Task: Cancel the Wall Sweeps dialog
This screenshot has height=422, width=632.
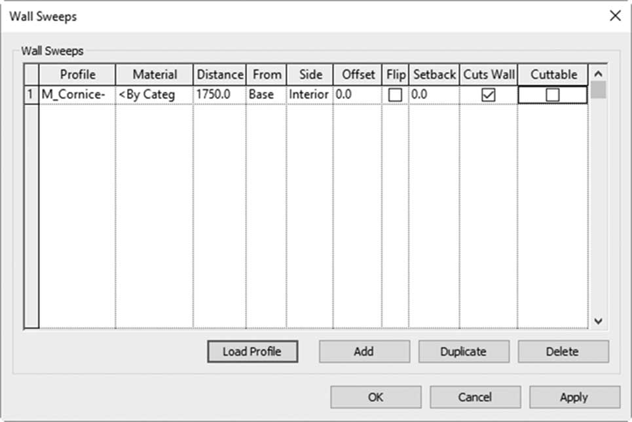Action: coord(475,397)
